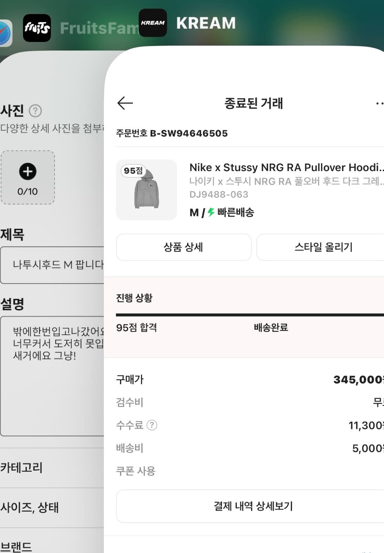Tap the question mark beside 수수료

(152, 425)
